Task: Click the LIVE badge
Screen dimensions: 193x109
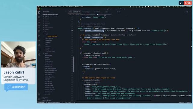Action: click(x=185, y=3)
